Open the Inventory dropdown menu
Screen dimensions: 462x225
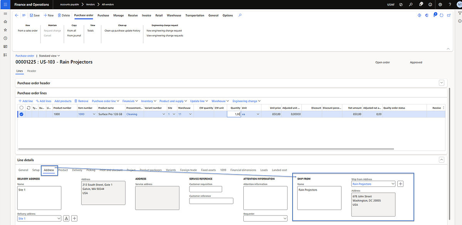[149, 101]
